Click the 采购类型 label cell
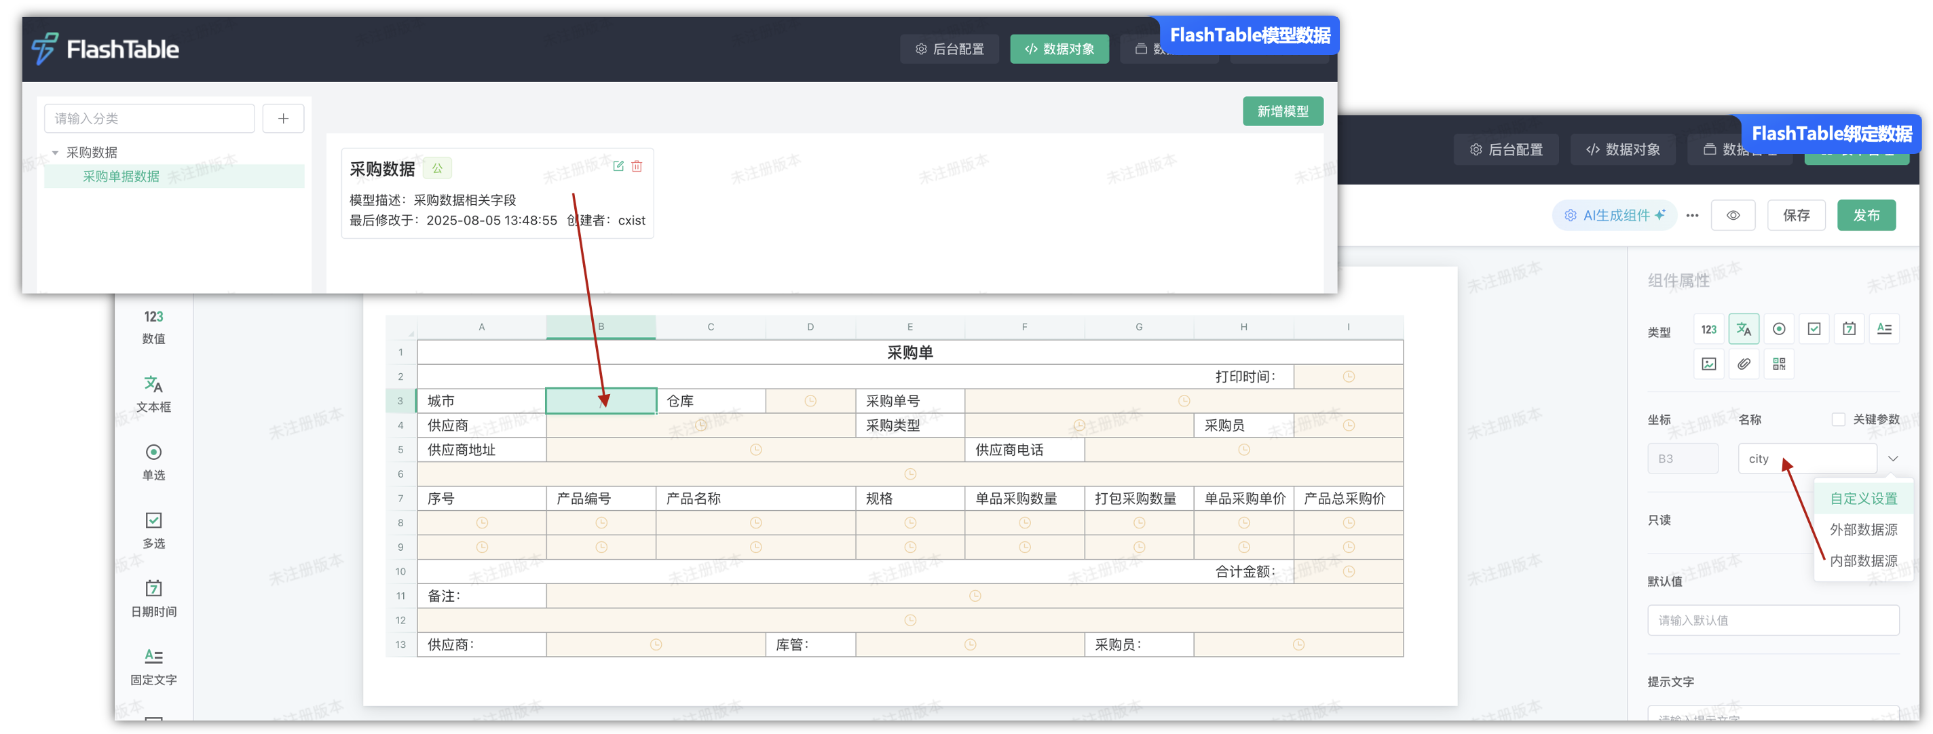Viewport: 1933px width, 734px height. [x=909, y=426]
